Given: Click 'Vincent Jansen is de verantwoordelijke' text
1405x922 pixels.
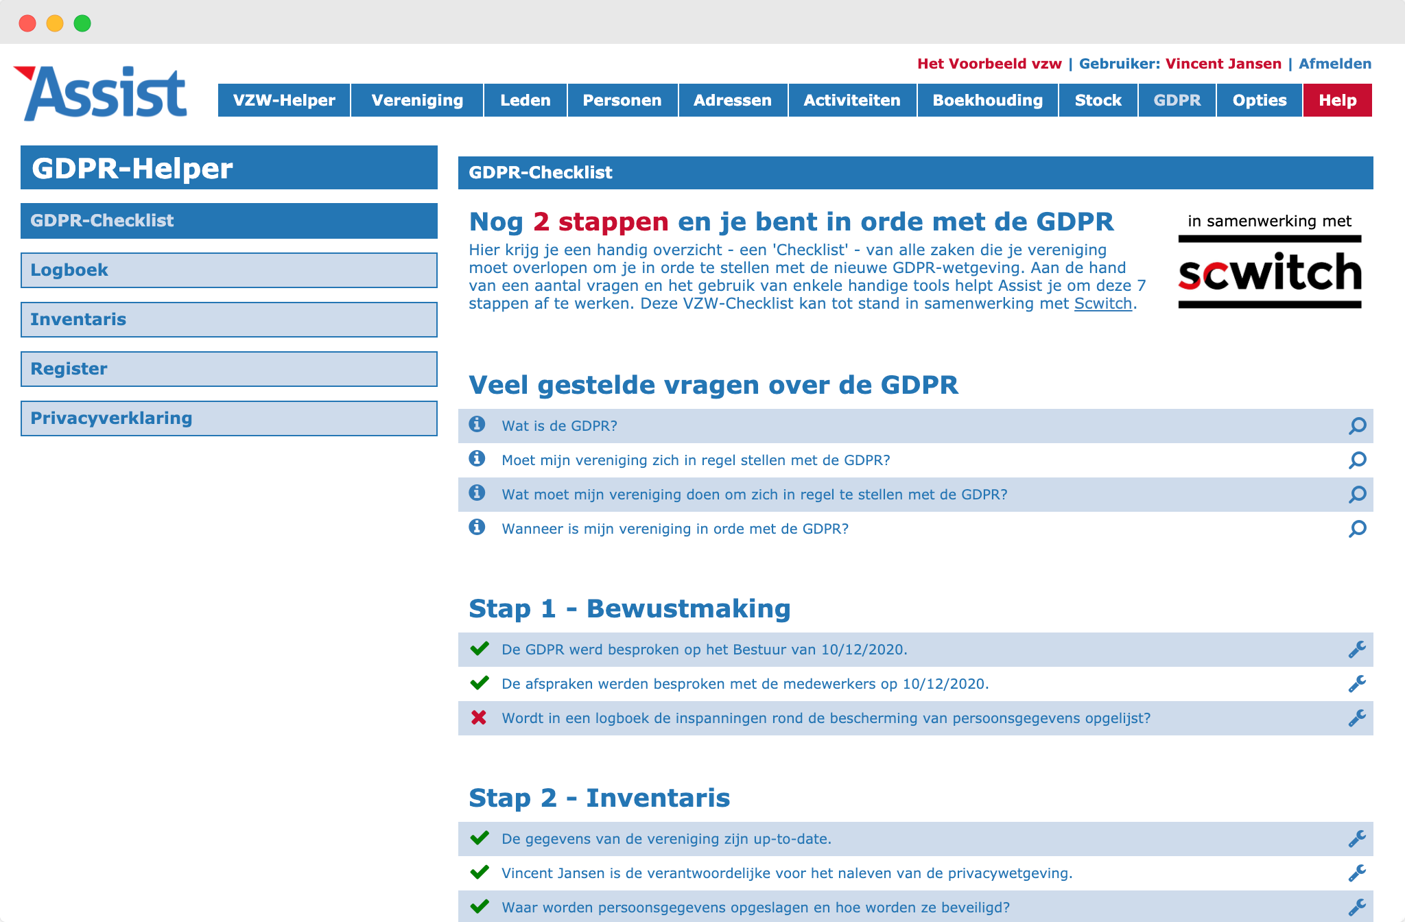Looking at the screenshot, I should 787,873.
